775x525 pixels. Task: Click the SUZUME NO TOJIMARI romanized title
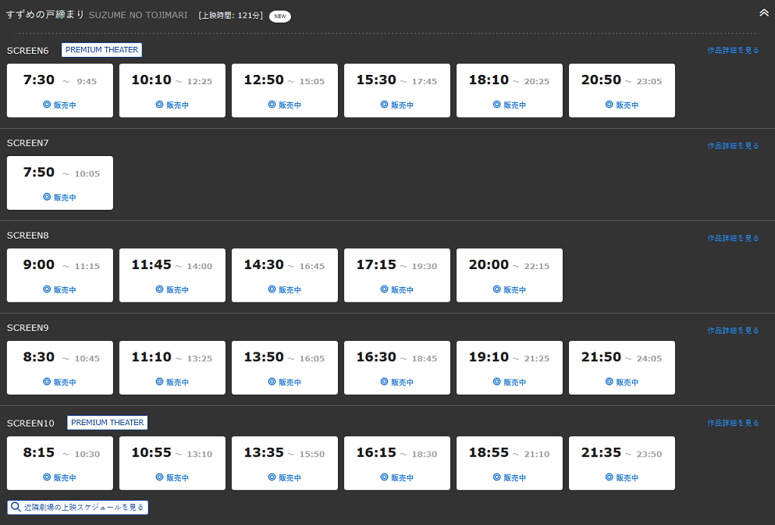138,16
